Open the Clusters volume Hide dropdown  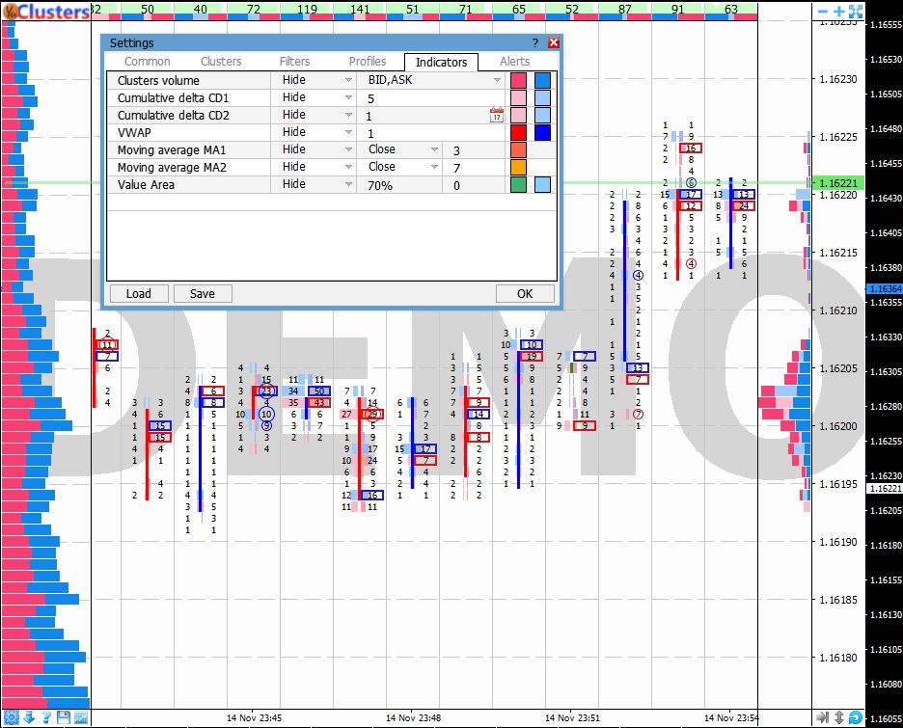[x=315, y=80]
